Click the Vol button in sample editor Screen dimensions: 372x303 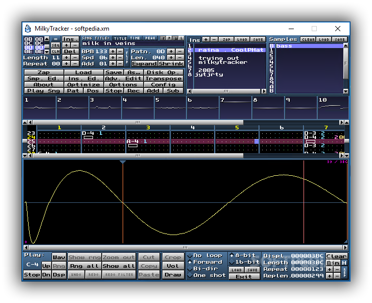(x=173, y=266)
